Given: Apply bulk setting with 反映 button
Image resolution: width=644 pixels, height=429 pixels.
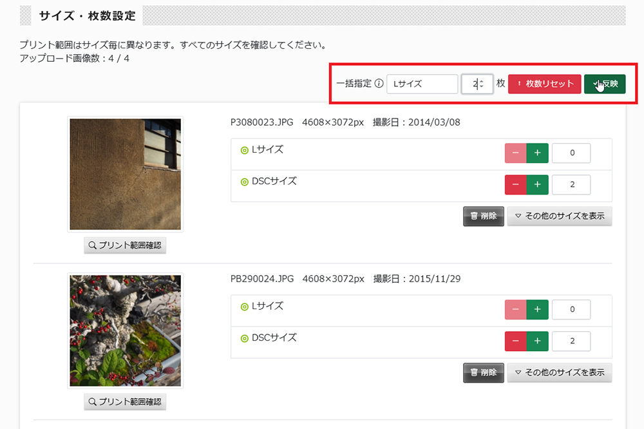Looking at the screenshot, I should coord(605,84).
